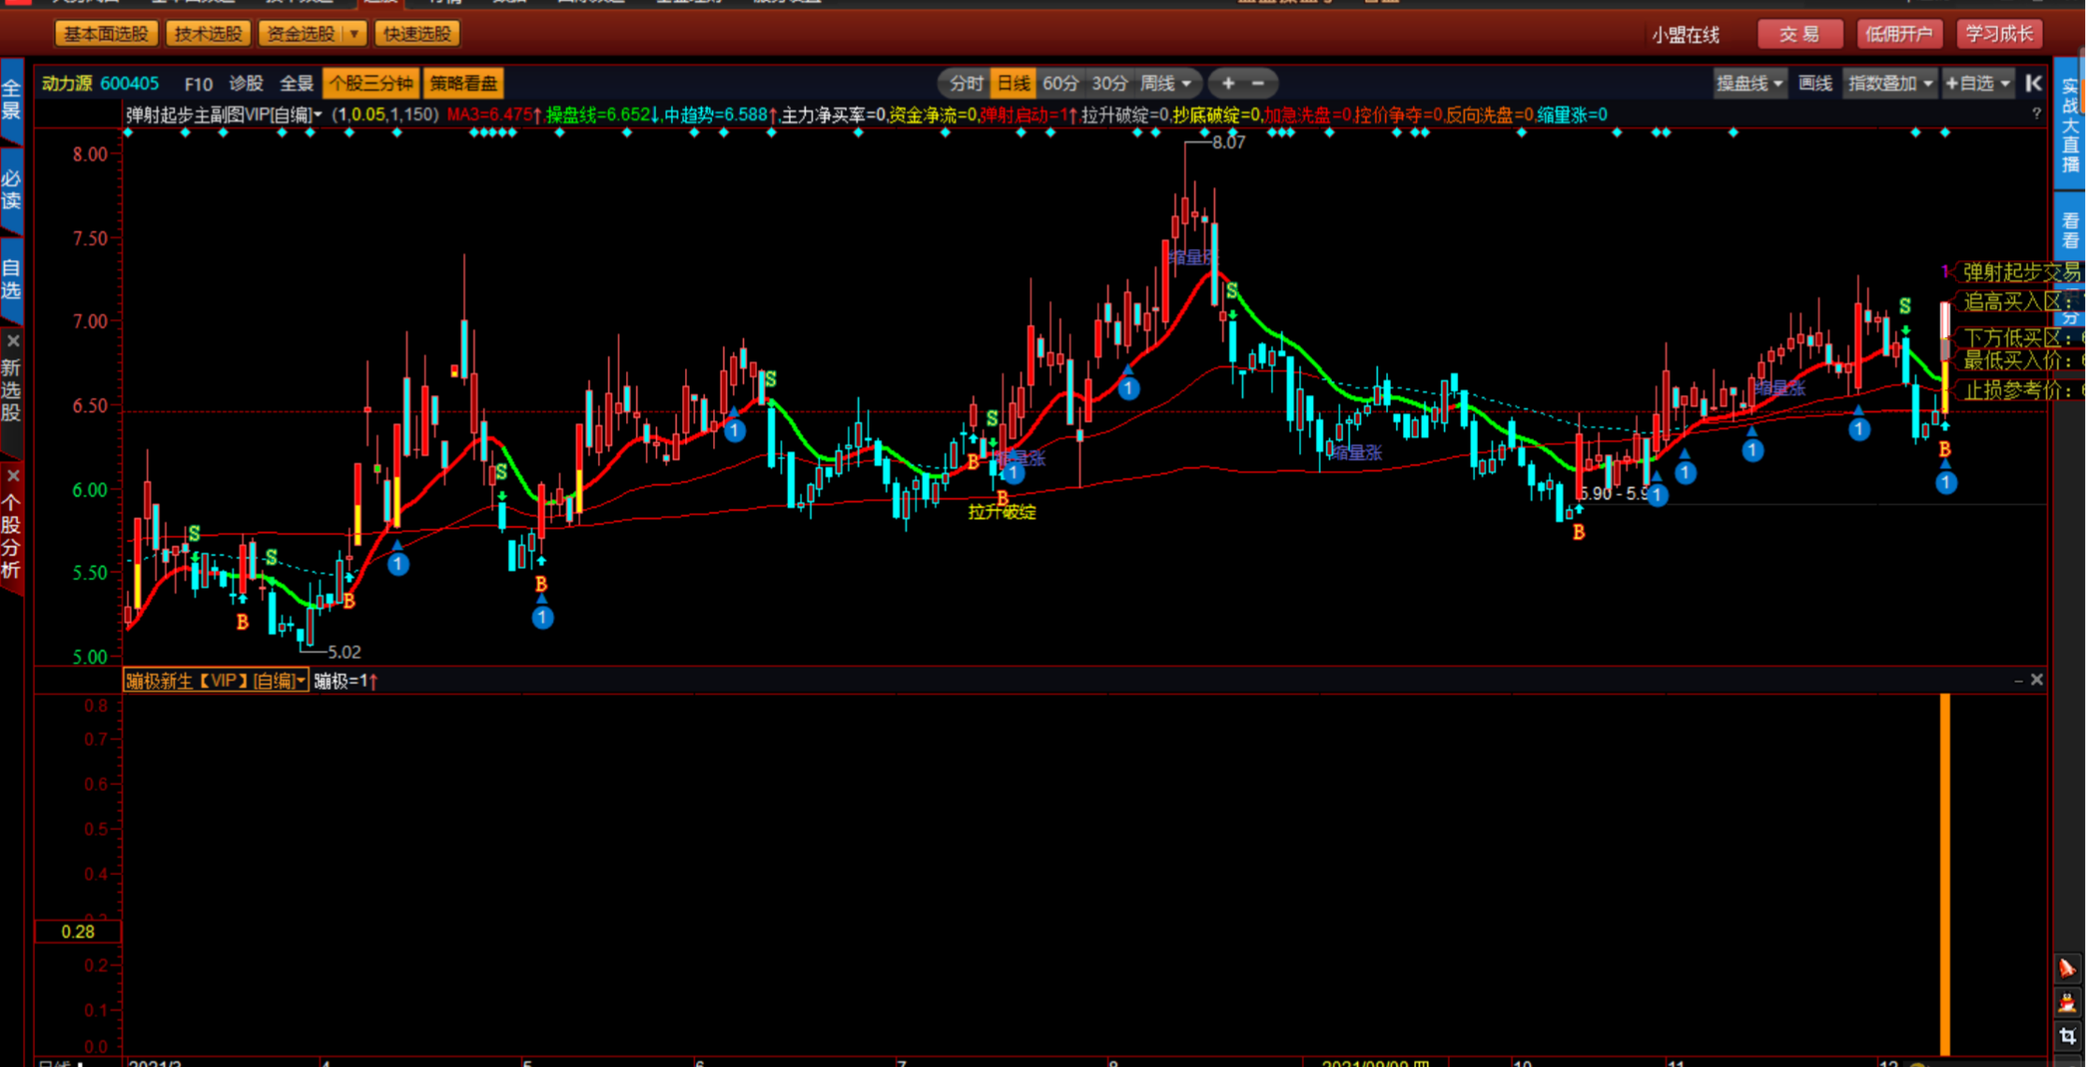Click the question mark help icon
This screenshot has width=2088, height=1067.
(x=2037, y=114)
